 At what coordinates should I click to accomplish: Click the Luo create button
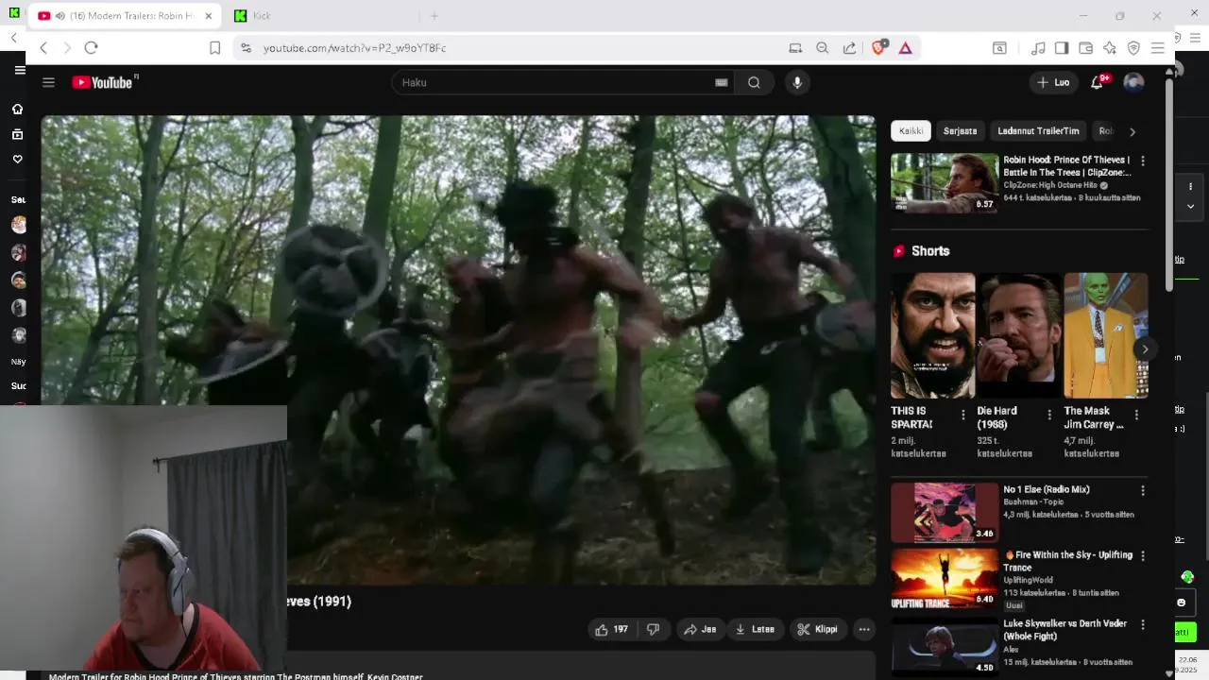click(x=1053, y=82)
